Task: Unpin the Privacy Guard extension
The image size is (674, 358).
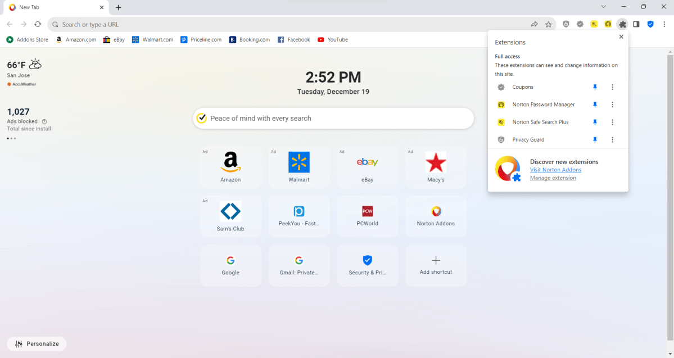Action: click(595, 140)
